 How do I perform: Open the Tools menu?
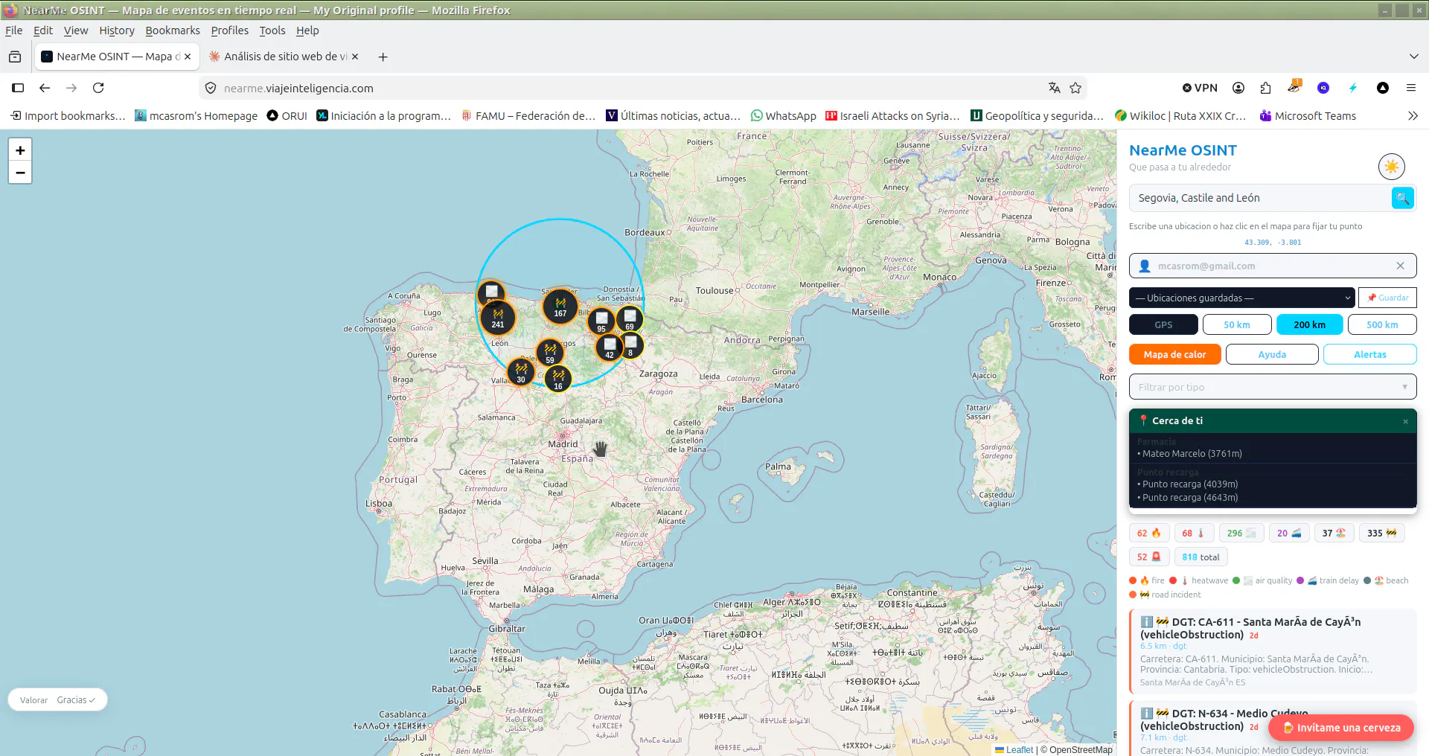click(272, 31)
